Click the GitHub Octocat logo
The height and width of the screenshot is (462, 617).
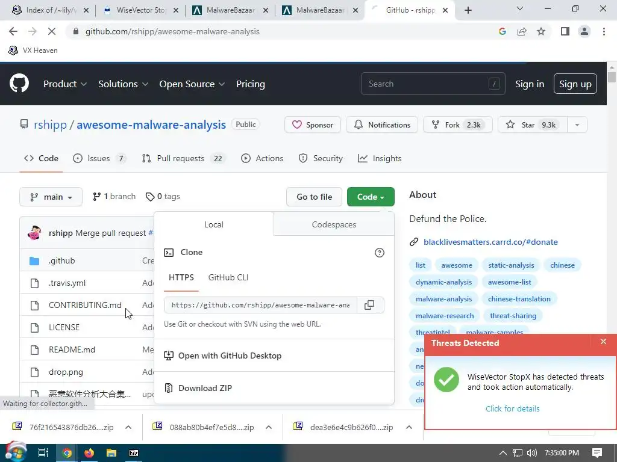pyautogui.click(x=19, y=83)
